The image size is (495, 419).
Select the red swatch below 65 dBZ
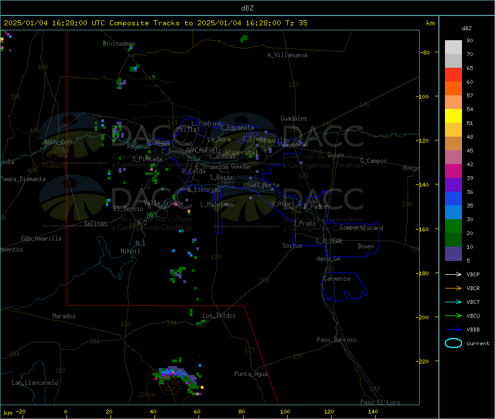click(x=453, y=74)
